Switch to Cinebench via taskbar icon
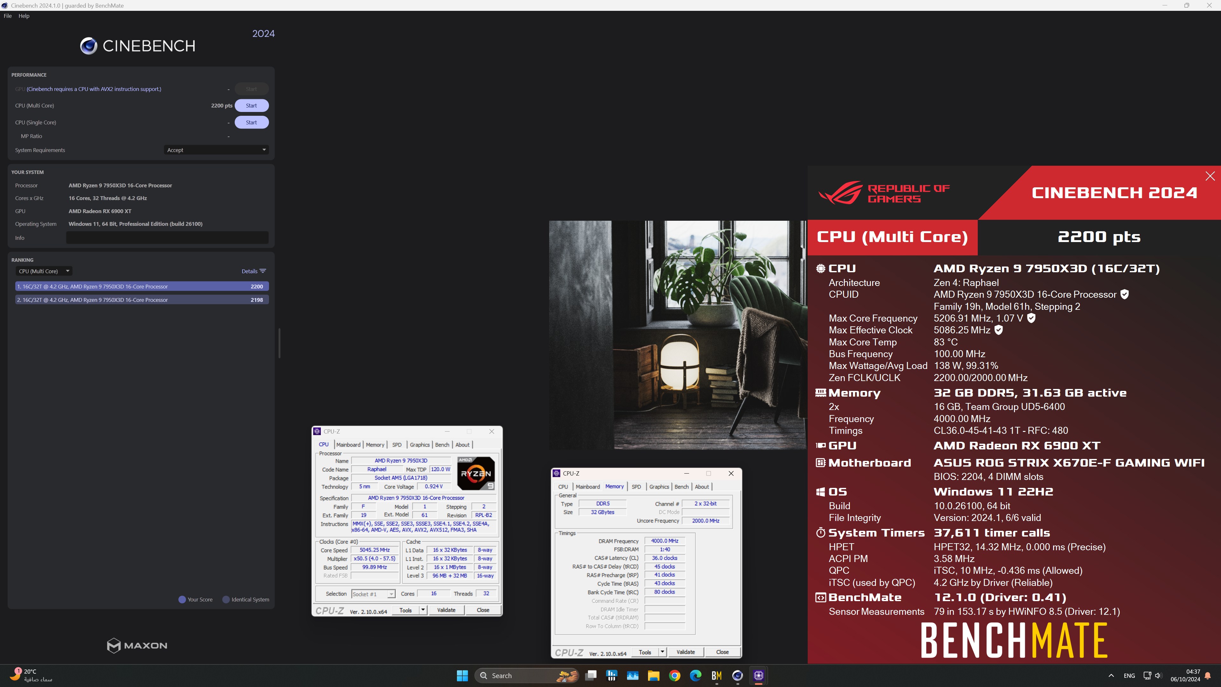The image size is (1221, 687). coord(737,676)
